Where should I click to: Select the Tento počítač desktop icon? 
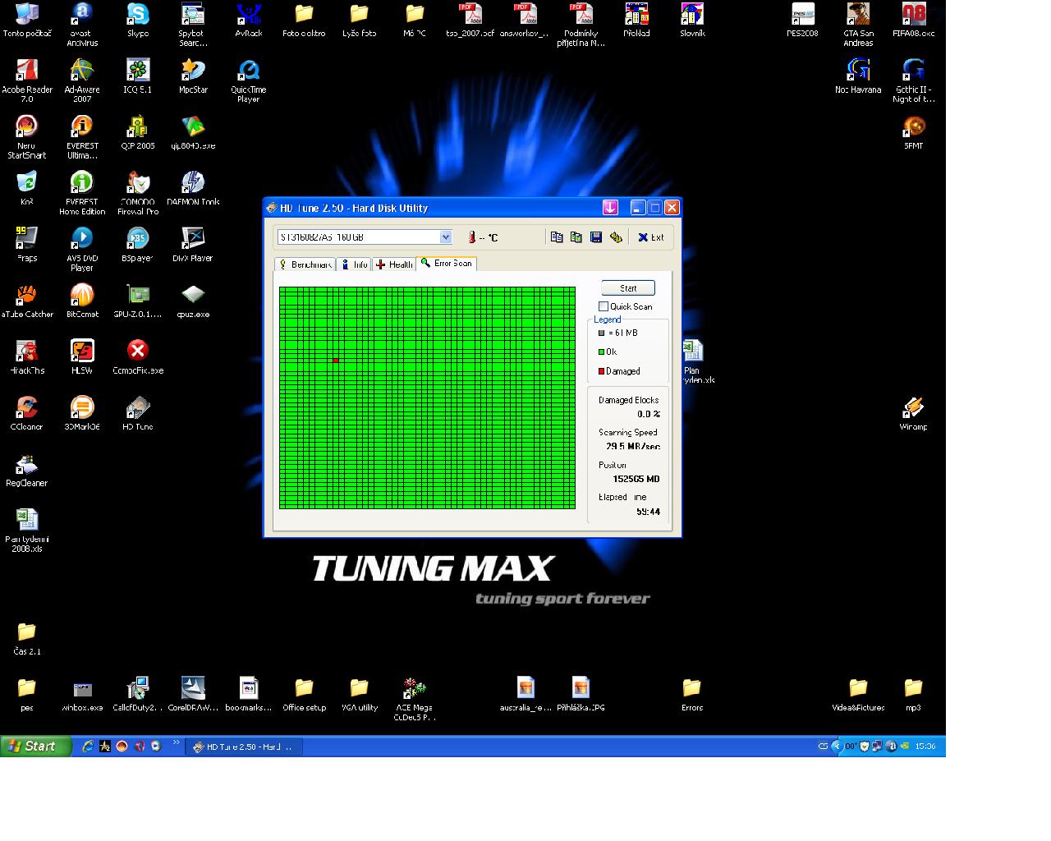(x=27, y=21)
